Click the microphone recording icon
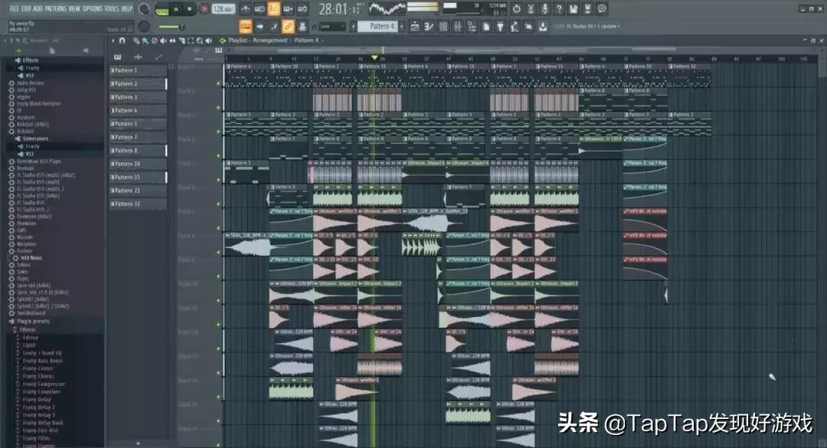The image size is (827, 448). (545, 8)
